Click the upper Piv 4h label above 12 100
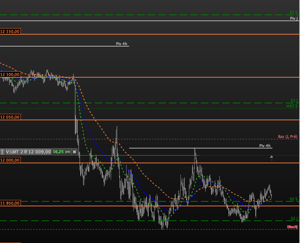The image size is (300, 243). pos(121,44)
